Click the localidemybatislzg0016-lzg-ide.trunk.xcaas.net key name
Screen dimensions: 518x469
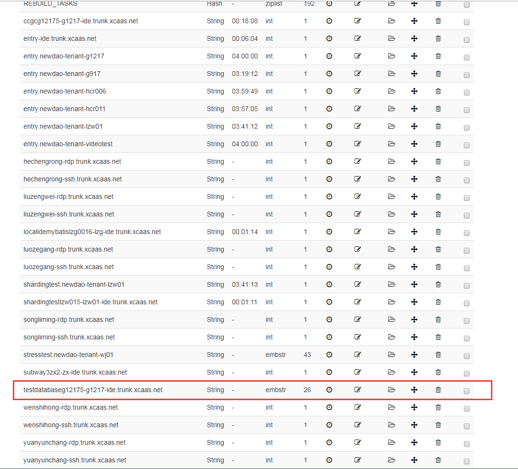tap(92, 232)
